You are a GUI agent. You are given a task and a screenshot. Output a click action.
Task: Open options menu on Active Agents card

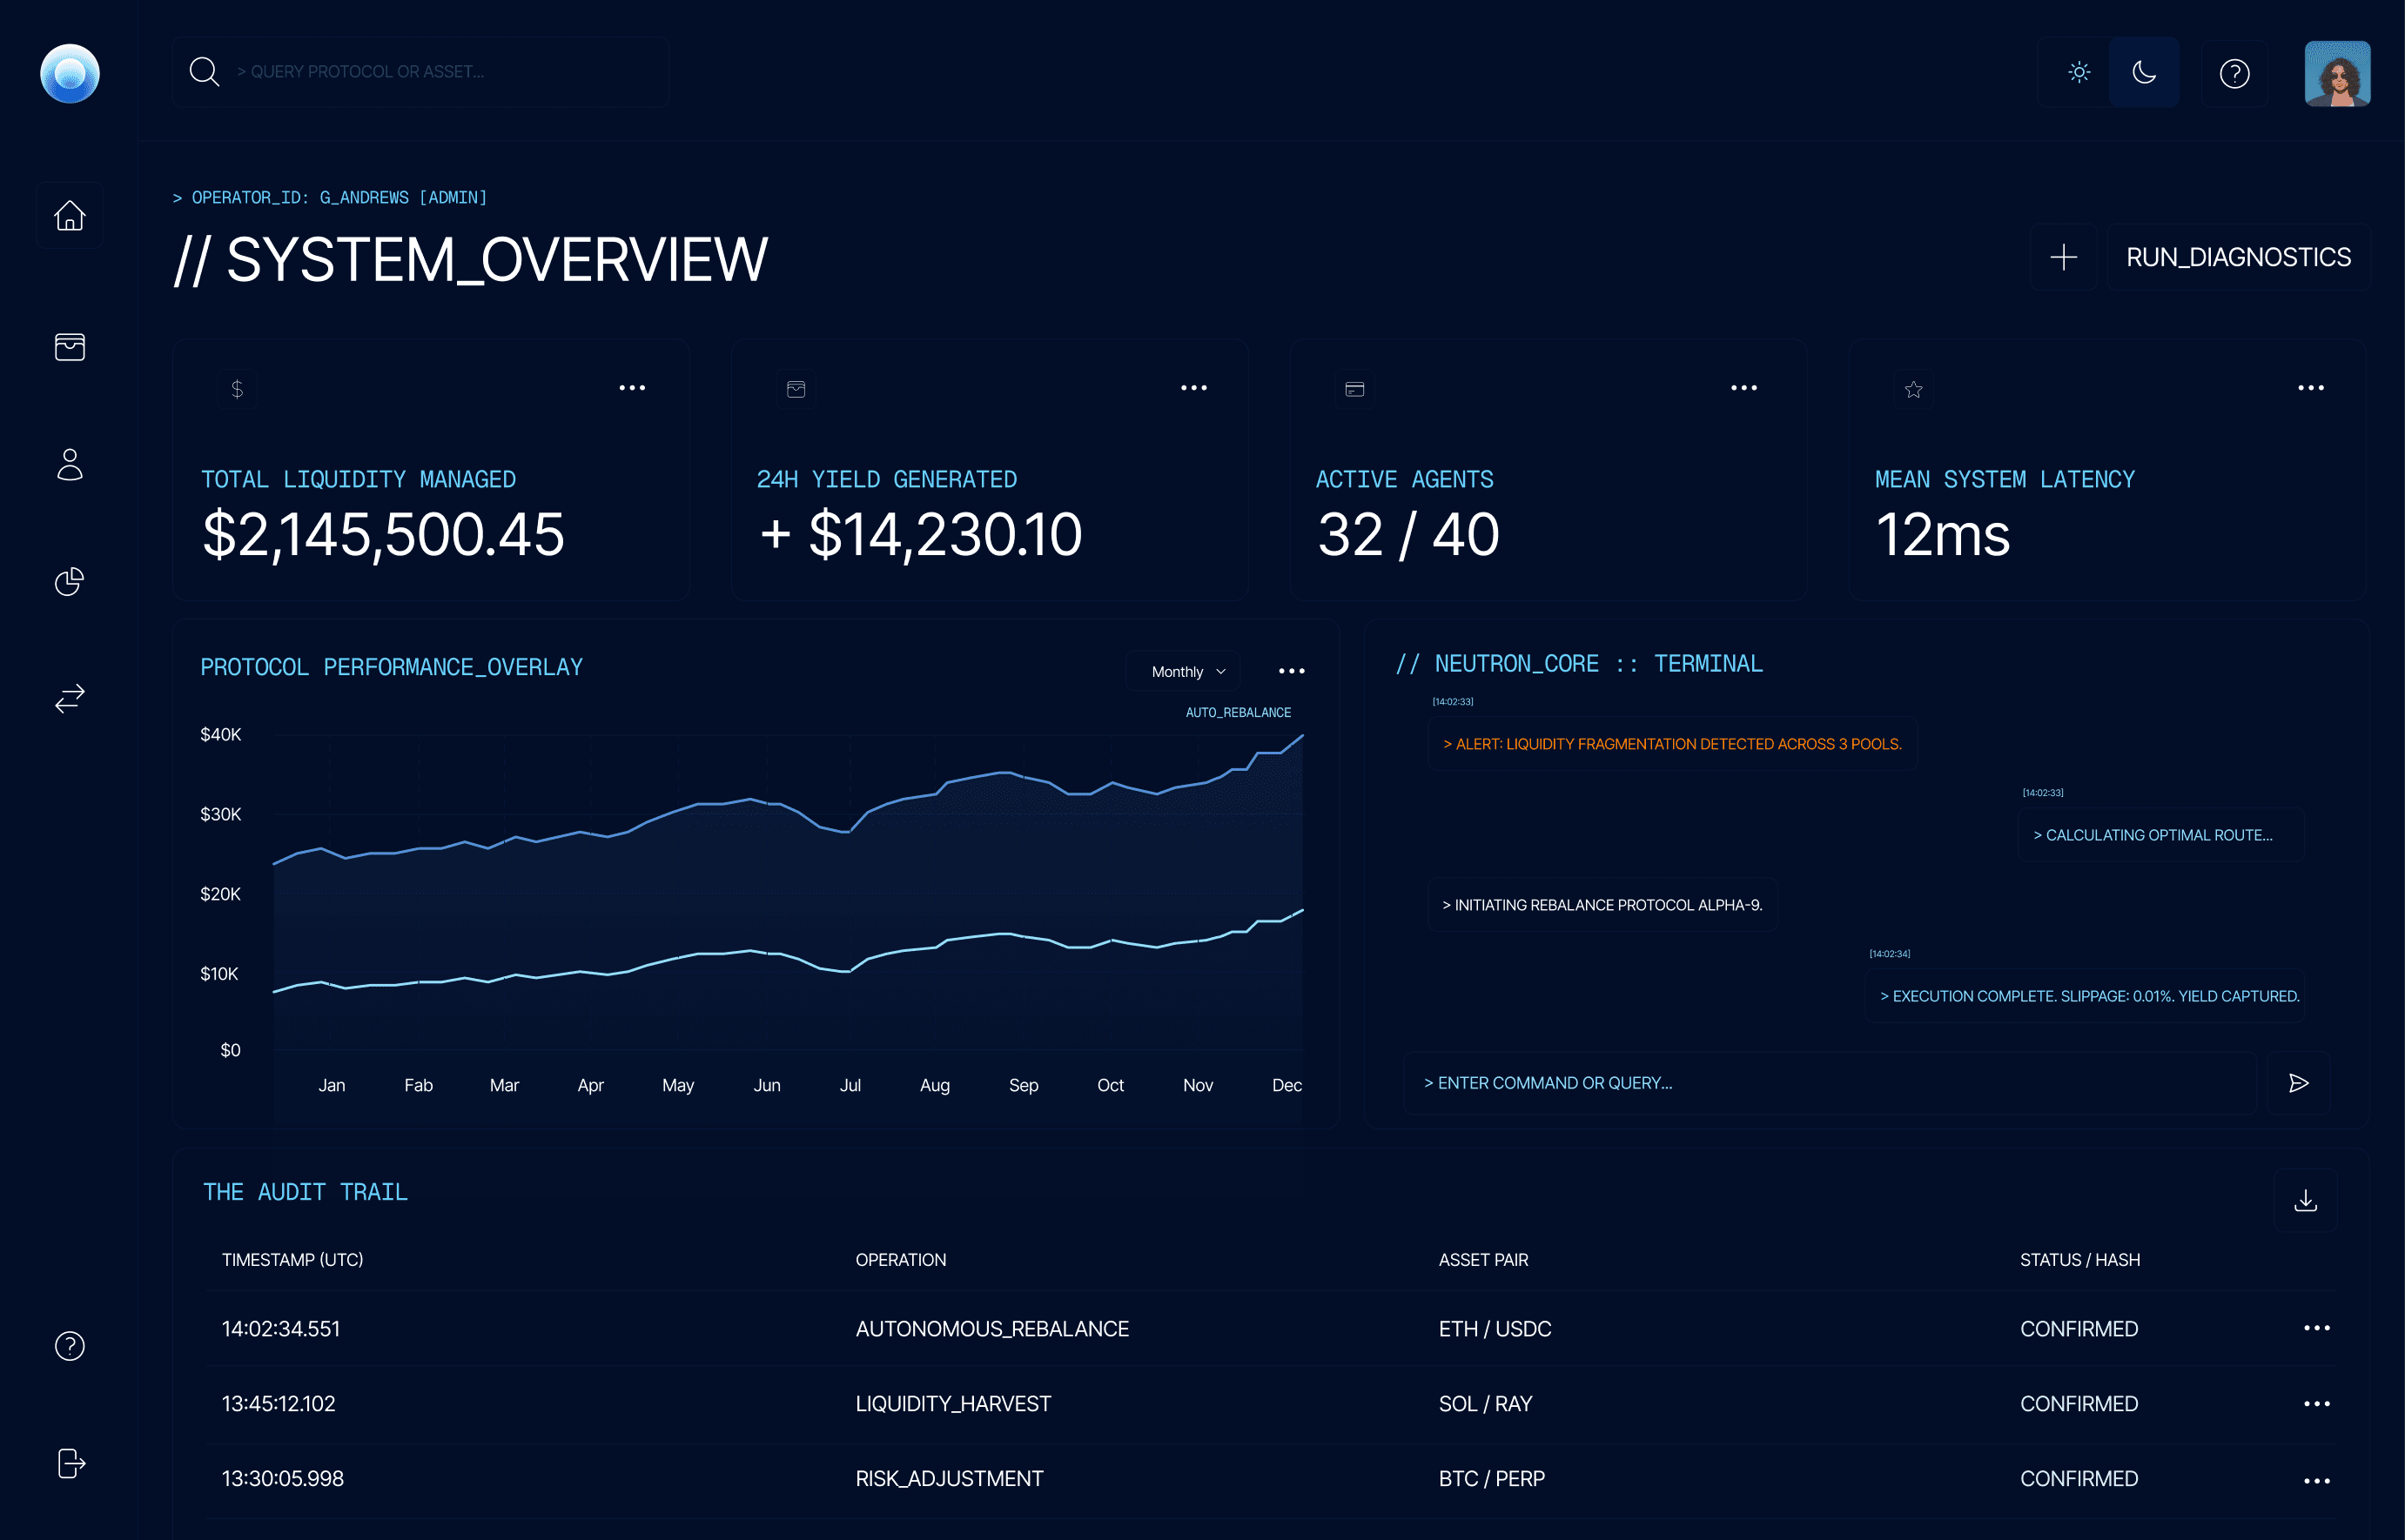click(1743, 388)
